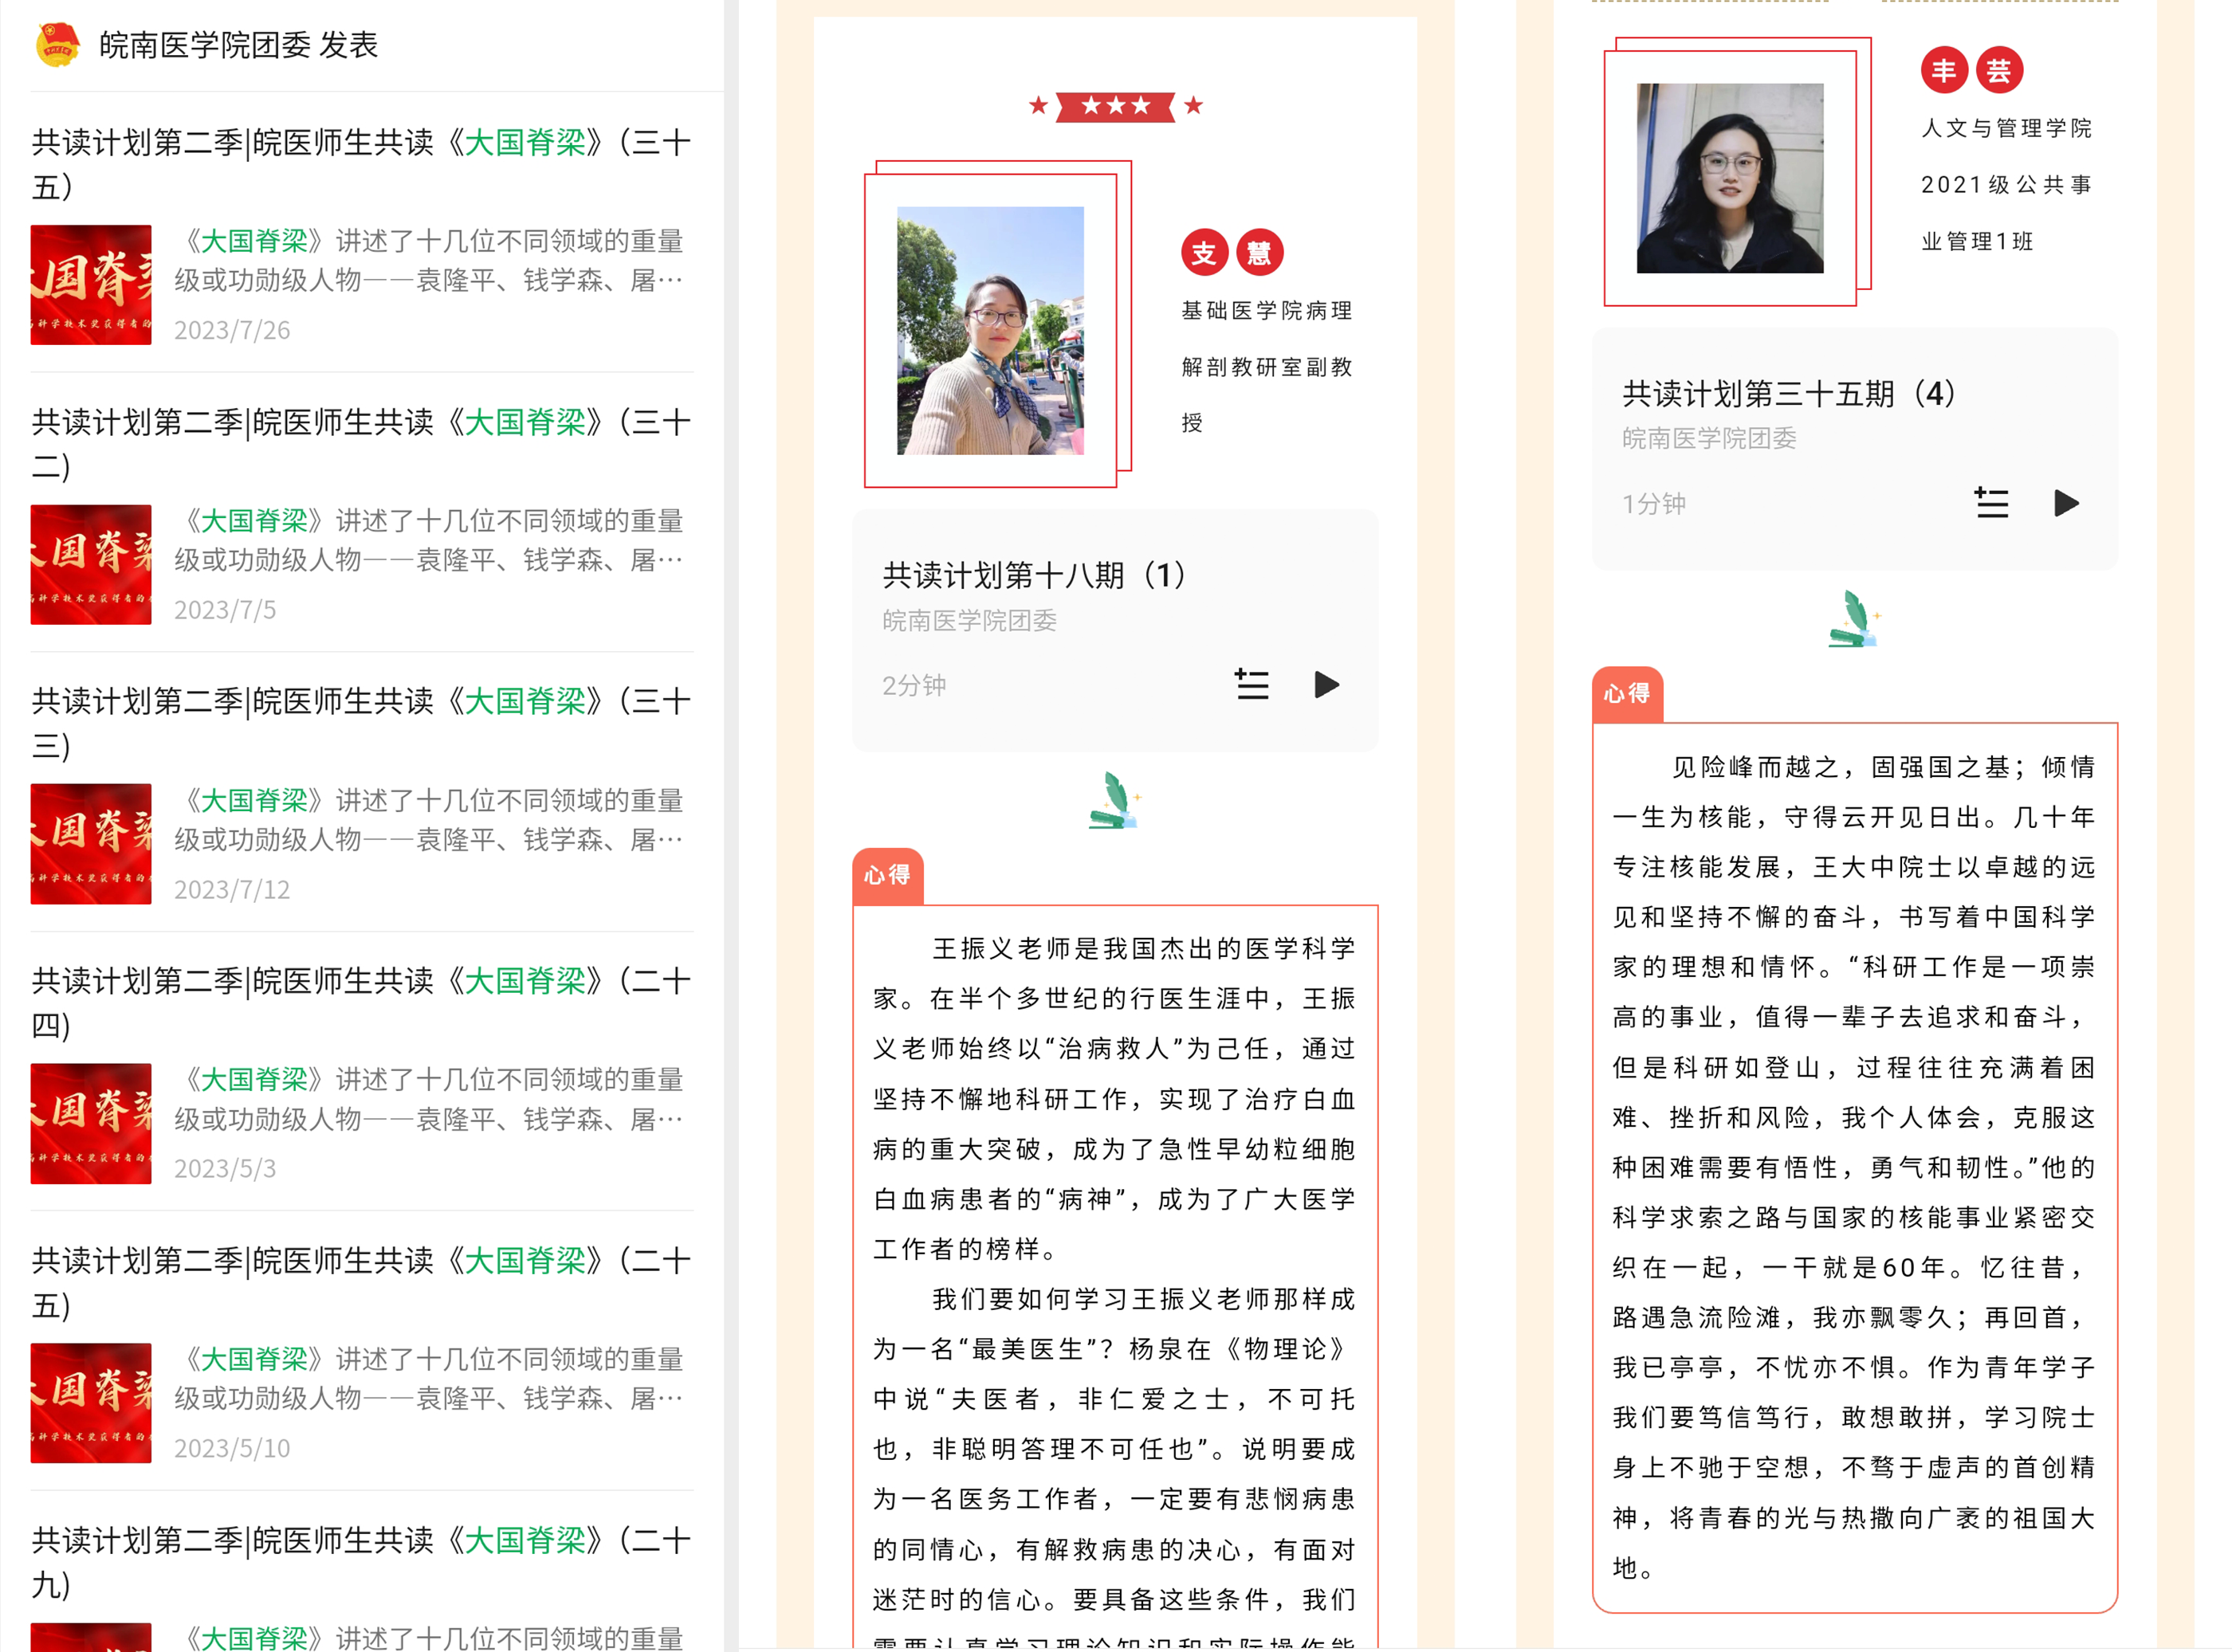Click the red 芸 name badge
Viewport: 2232px width, 1652px height.
click(2000, 70)
